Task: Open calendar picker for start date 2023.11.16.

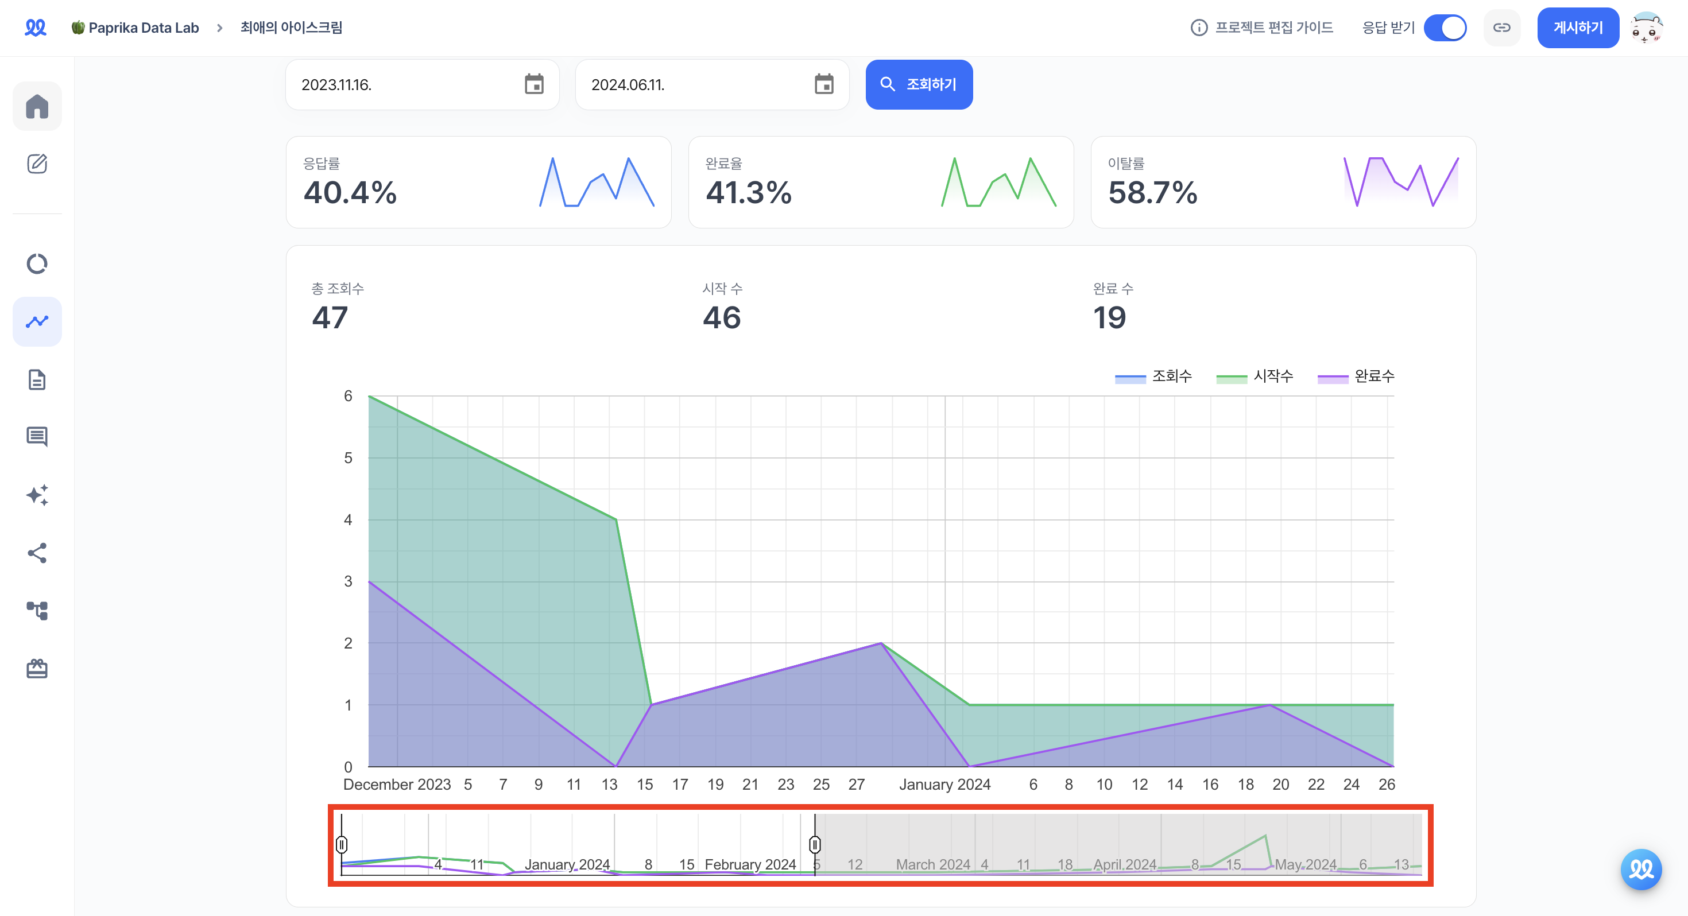Action: 534,84
